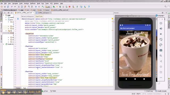170x95 pixels.
Task: Tap the Home button in phone navigation bar
Action: tap(135, 79)
